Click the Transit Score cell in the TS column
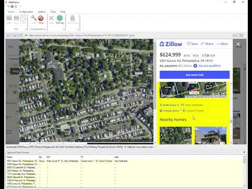The width and height of the screenshot is (252, 189). 96,161
